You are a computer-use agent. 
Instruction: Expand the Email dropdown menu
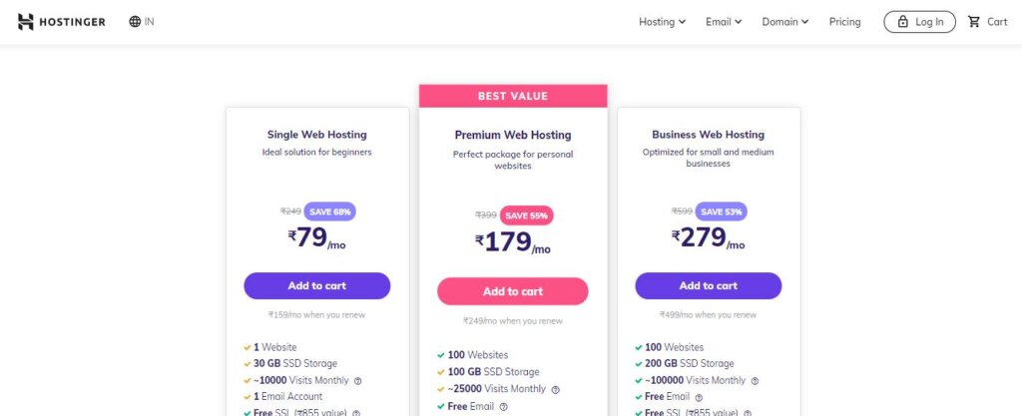[x=724, y=22]
